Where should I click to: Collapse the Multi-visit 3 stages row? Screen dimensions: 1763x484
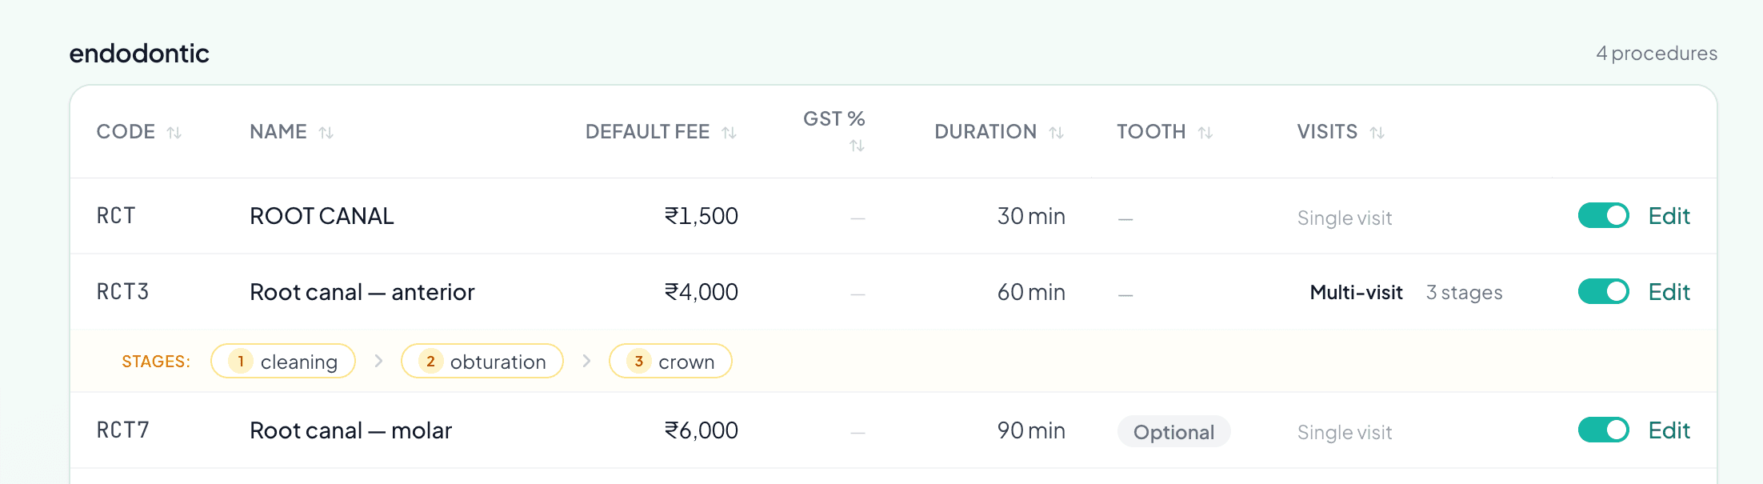coord(1406,293)
